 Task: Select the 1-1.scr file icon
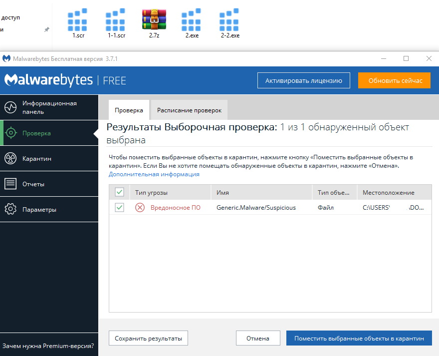click(x=115, y=20)
